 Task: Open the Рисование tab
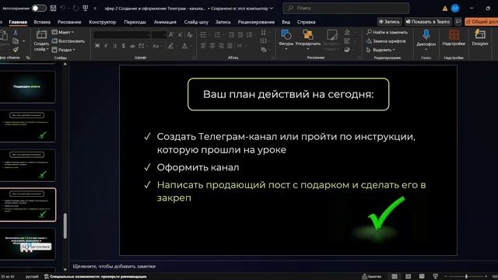coord(69,22)
